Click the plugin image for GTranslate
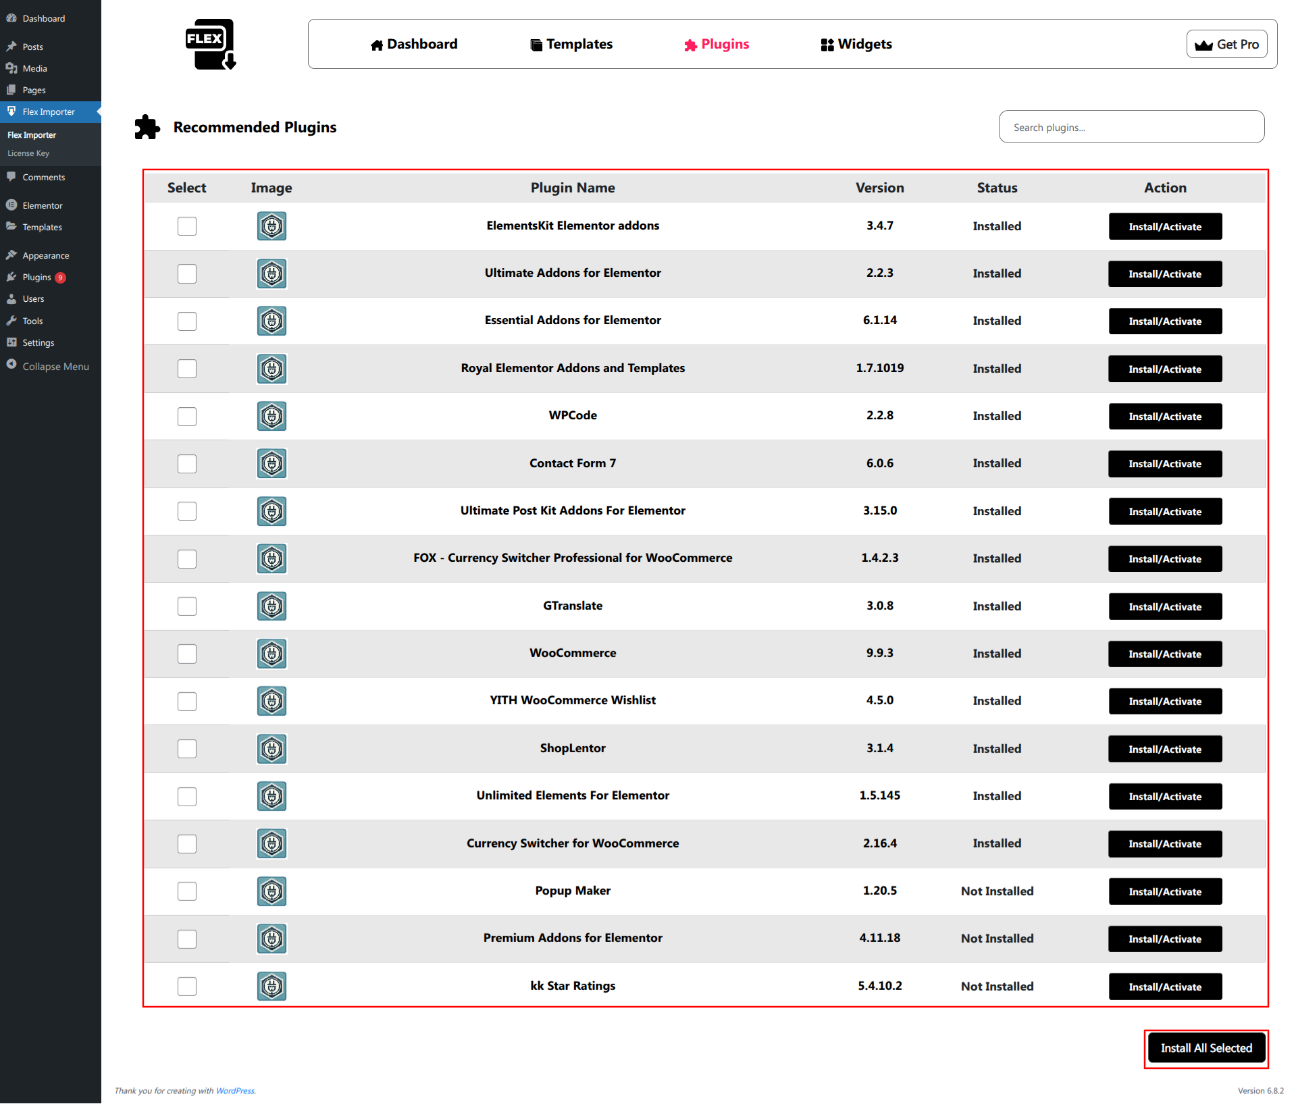The image size is (1296, 1104). click(x=271, y=606)
